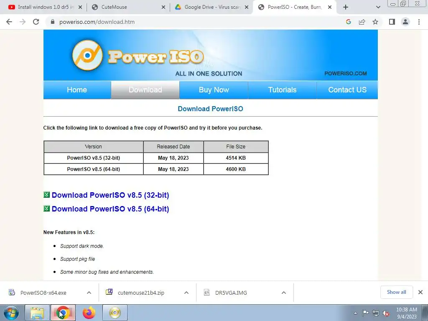Click the PowerISO disc logo
Screen dimensions: 428x321
[88, 55]
